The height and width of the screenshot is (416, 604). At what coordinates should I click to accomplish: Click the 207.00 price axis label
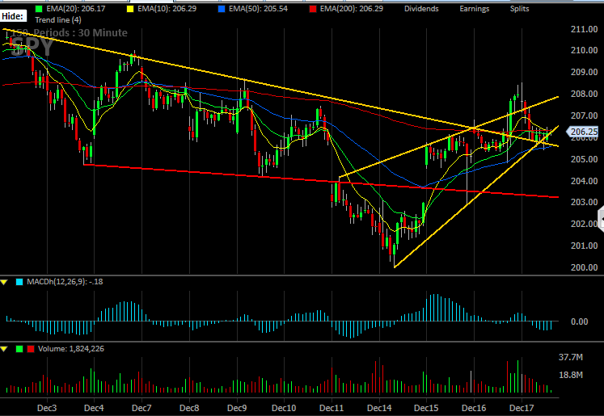[584, 116]
